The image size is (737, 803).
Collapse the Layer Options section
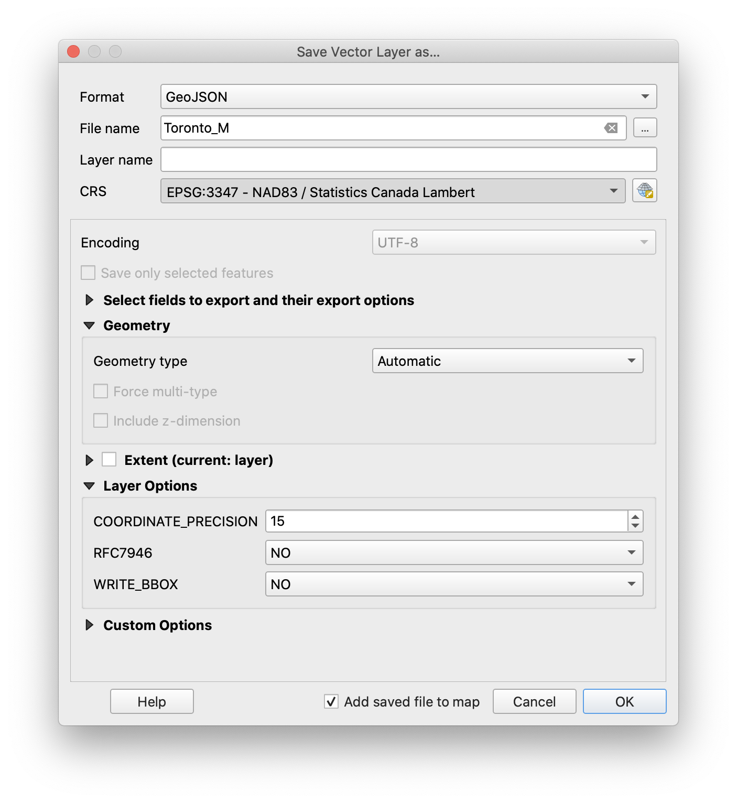90,486
